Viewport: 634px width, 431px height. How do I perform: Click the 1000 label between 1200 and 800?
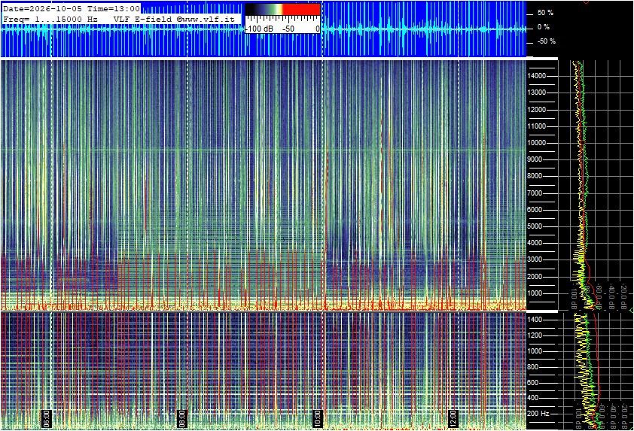[535, 351]
